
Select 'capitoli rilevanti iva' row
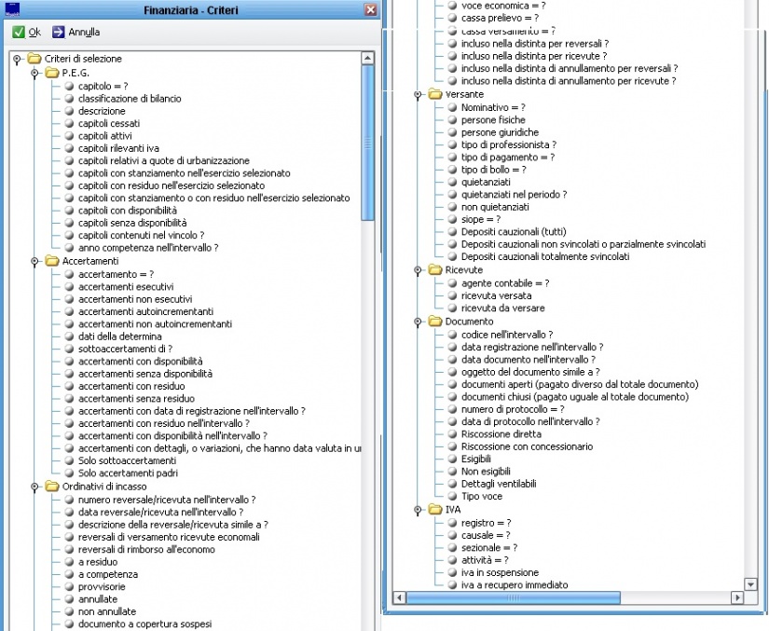tap(118, 148)
